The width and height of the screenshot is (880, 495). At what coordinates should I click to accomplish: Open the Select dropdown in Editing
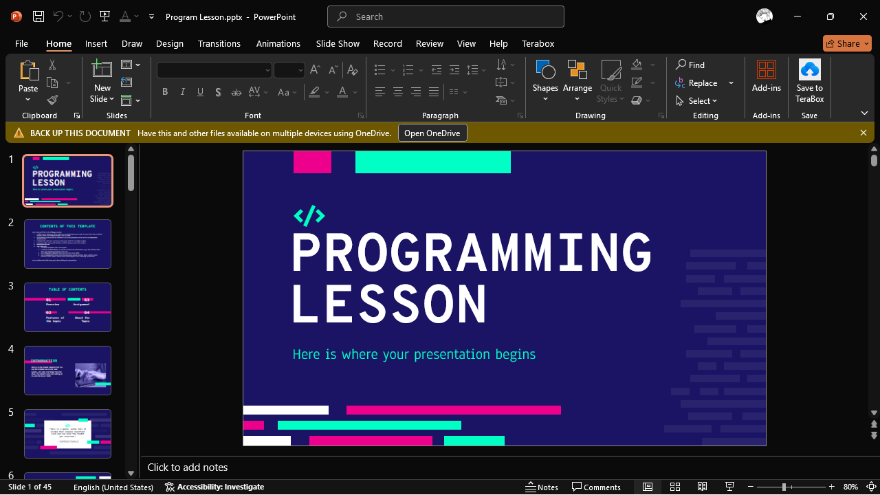point(697,100)
